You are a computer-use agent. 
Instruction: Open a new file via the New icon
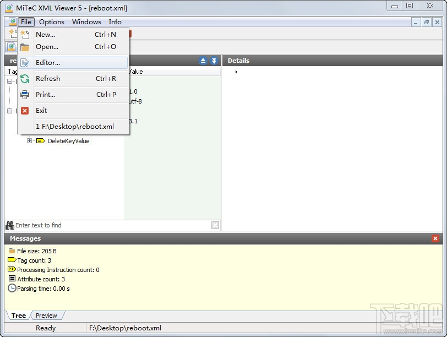(24, 34)
